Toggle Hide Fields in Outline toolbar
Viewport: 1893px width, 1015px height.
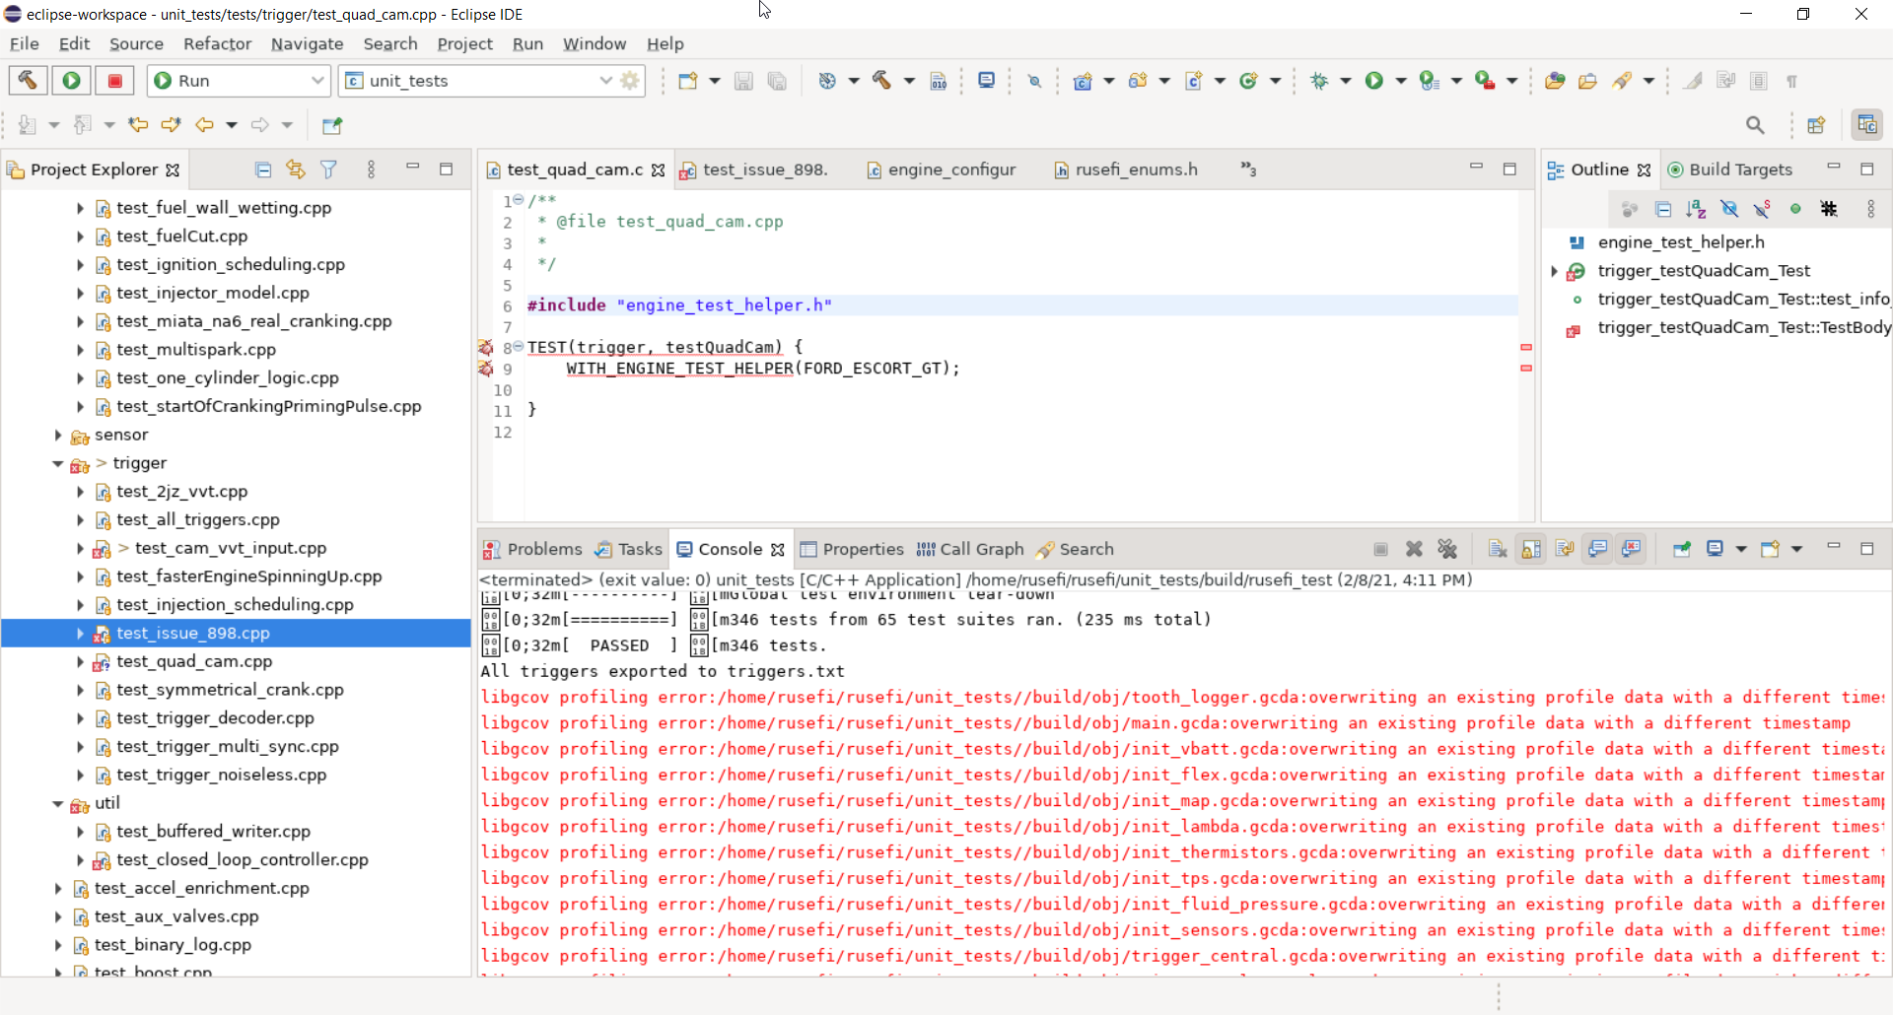(x=1729, y=209)
